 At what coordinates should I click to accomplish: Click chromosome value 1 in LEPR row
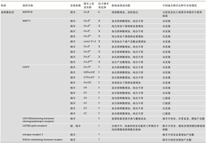(x=99, y=126)
